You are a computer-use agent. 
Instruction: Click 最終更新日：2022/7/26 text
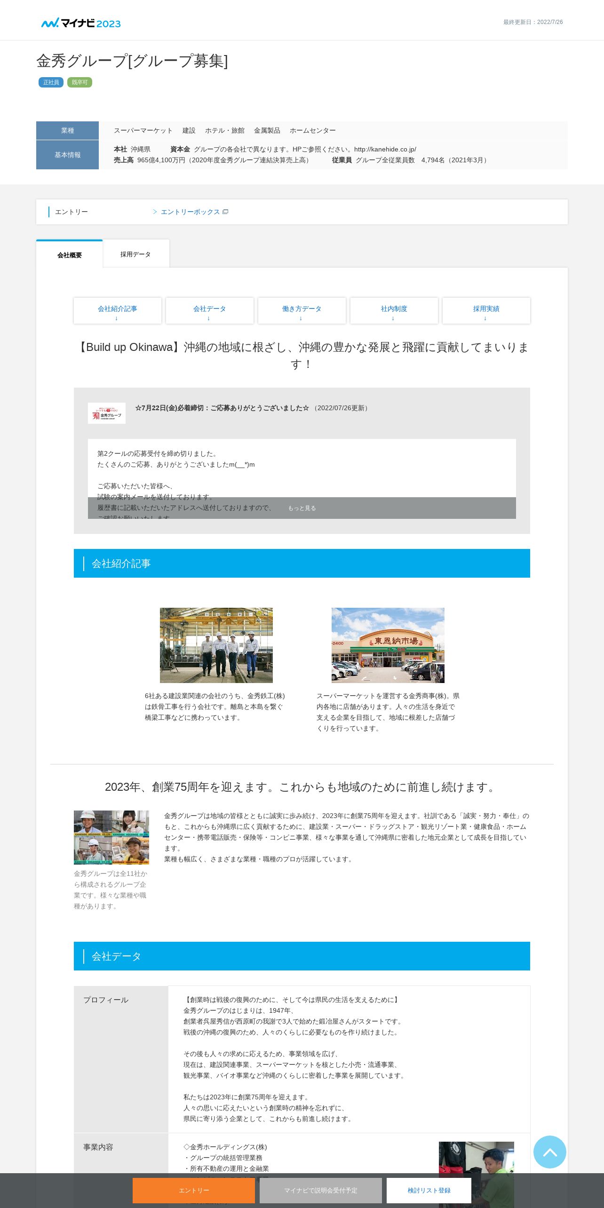533,22
